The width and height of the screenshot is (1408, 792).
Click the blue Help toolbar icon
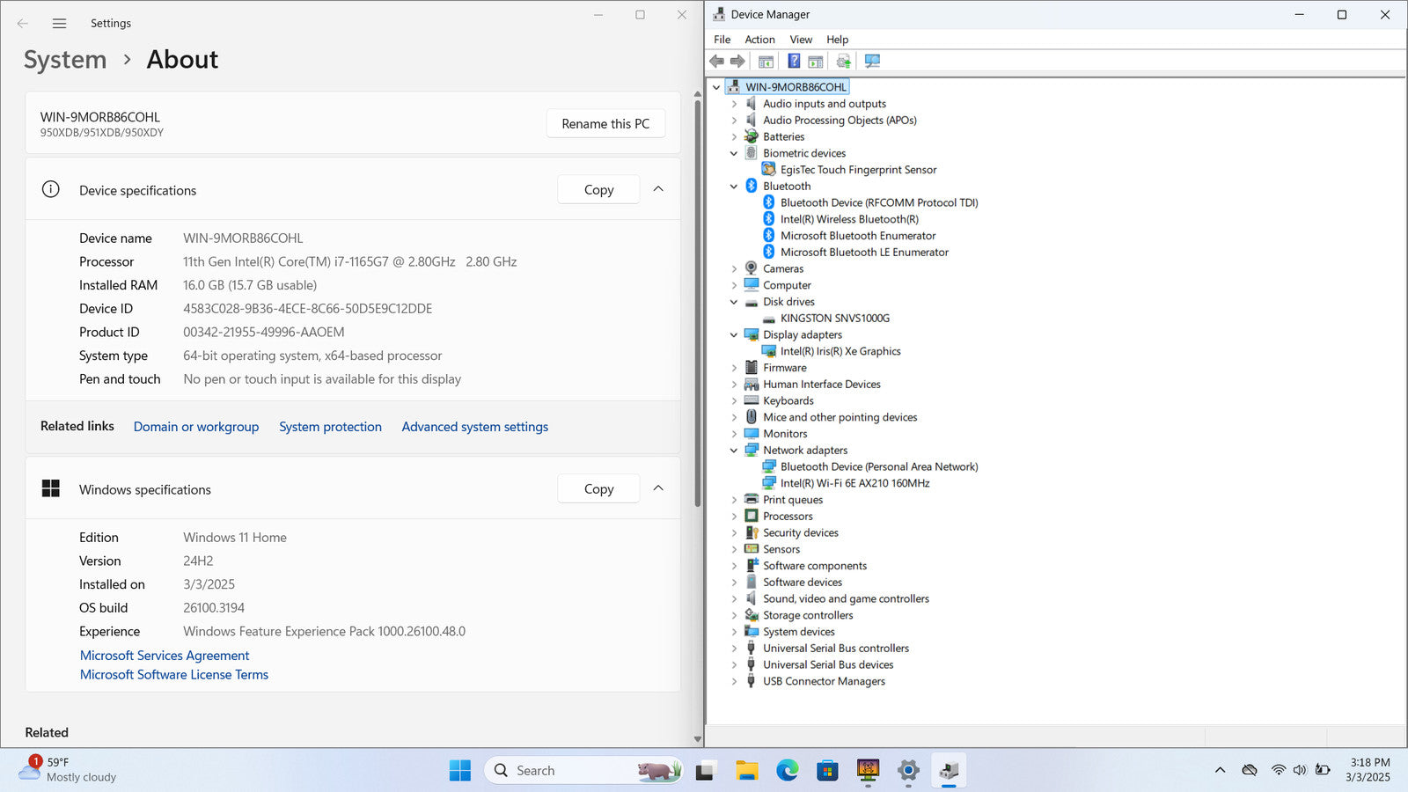(x=794, y=61)
